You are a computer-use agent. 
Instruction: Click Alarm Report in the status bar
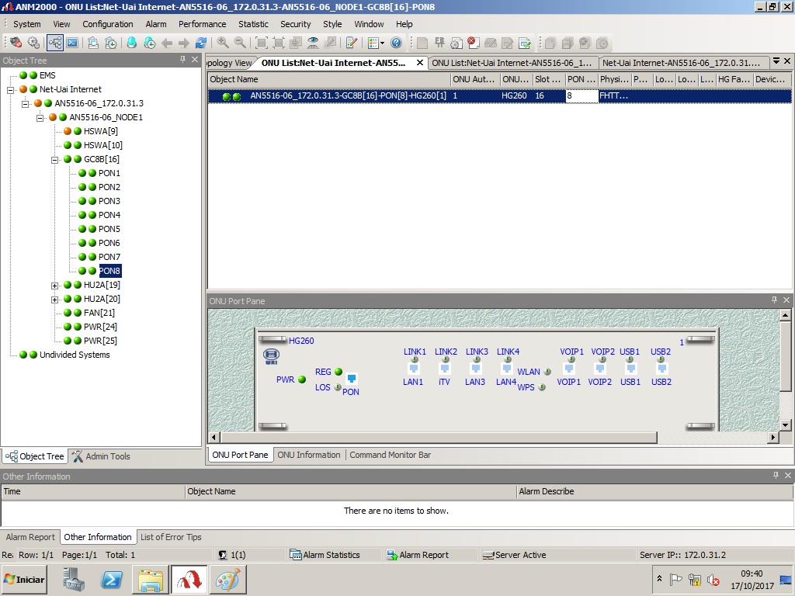tap(423, 555)
